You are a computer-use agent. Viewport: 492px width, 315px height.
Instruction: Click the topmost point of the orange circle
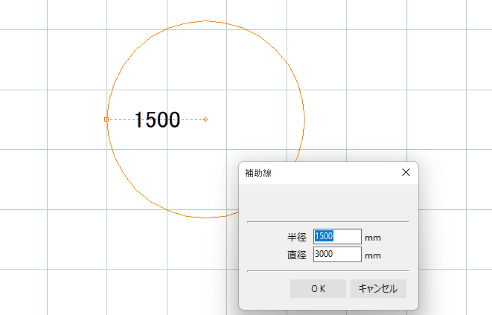point(206,21)
